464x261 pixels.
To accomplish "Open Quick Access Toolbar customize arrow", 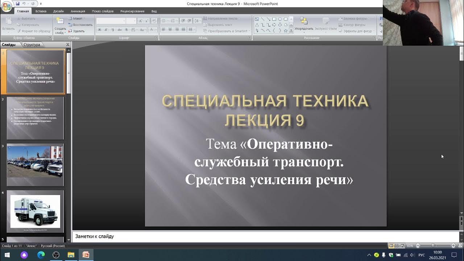I will click(41, 4).
